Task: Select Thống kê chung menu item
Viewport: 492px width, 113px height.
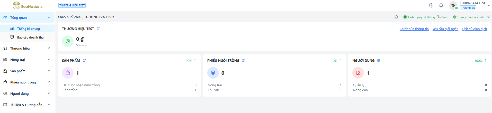Action: coord(28,29)
